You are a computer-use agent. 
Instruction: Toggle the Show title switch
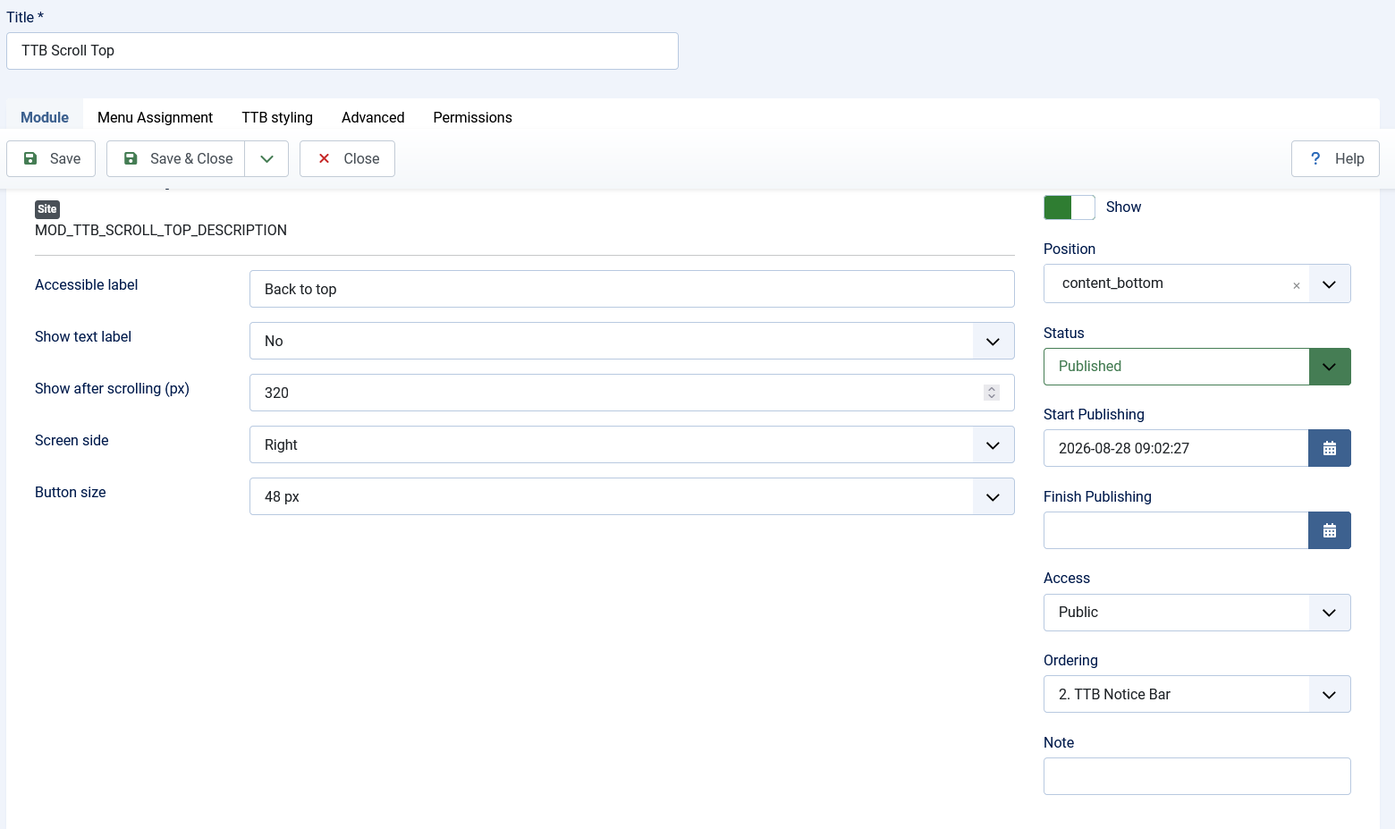point(1069,207)
